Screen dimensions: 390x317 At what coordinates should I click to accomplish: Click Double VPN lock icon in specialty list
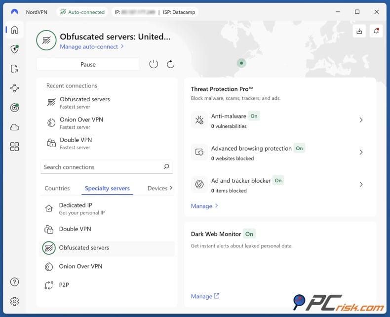coord(49,229)
